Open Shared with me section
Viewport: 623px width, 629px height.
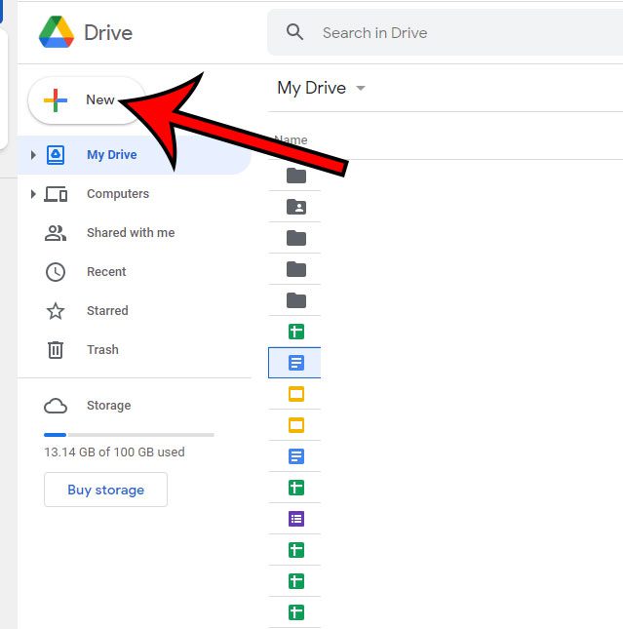(x=130, y=233)
